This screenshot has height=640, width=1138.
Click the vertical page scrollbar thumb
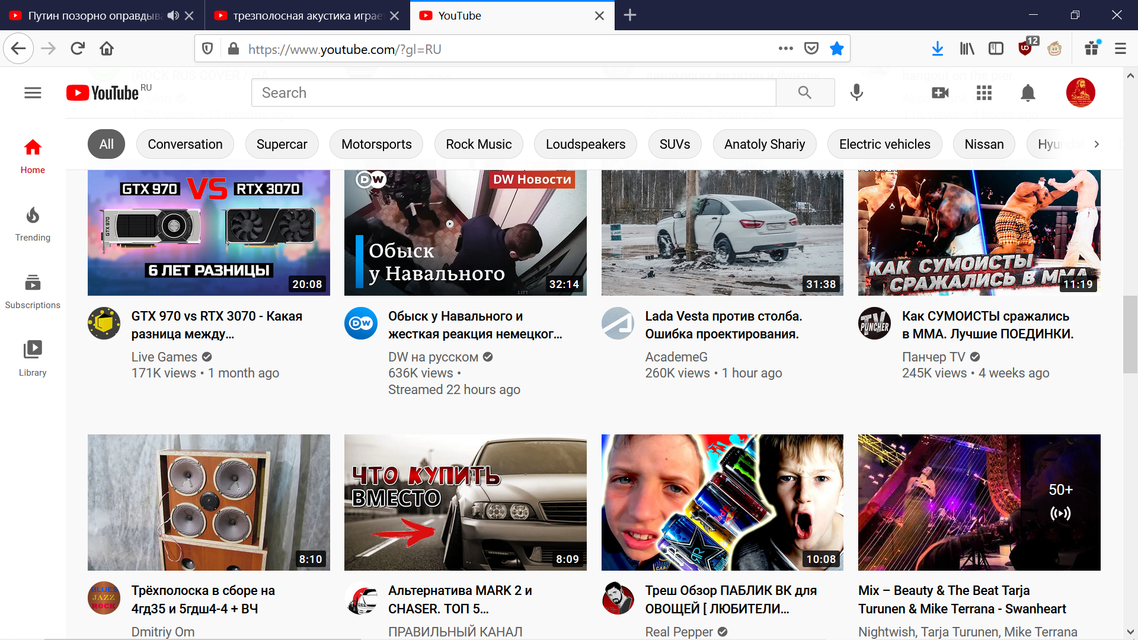1130,334
